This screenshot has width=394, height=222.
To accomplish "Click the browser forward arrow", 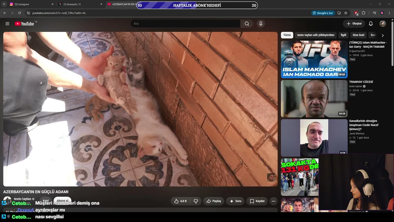I will (12, 13).
